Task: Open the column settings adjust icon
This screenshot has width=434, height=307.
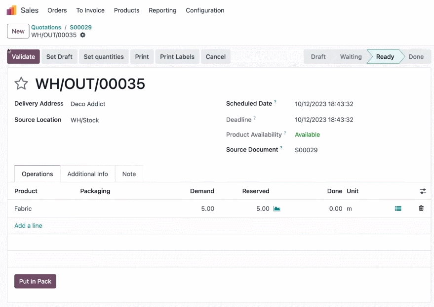Action: 423,191
